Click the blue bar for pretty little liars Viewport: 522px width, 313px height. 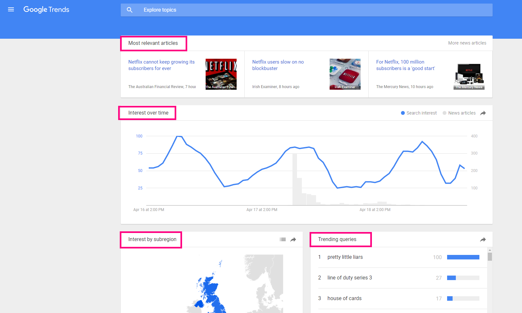point(463,257)
